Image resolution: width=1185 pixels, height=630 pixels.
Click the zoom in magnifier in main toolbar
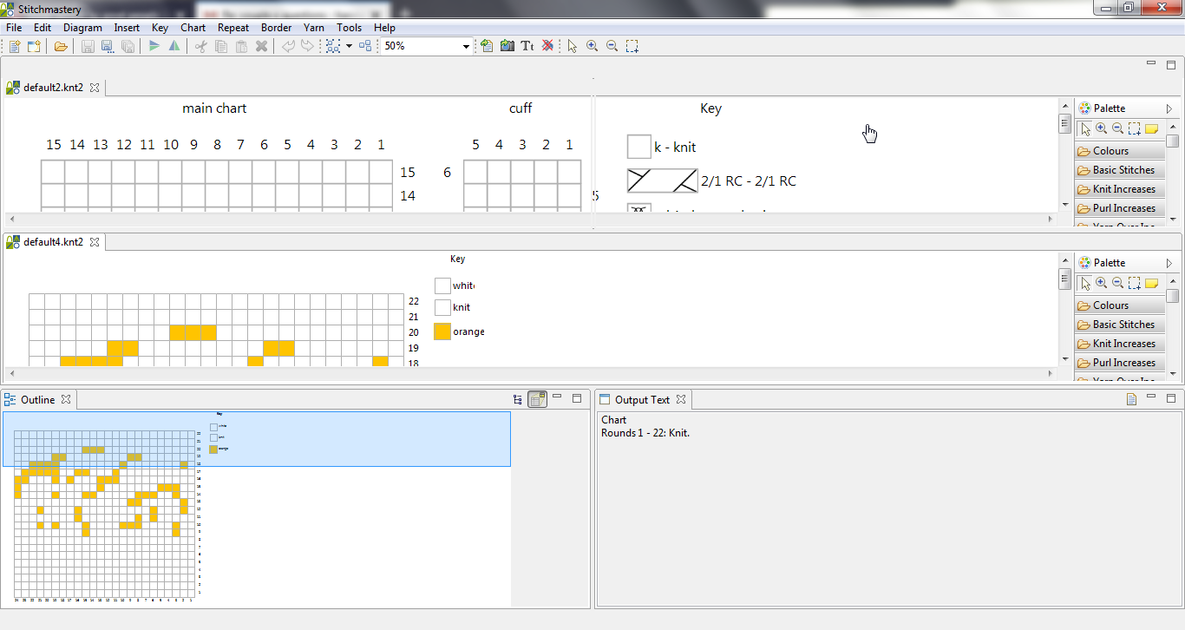pos(592,46)
